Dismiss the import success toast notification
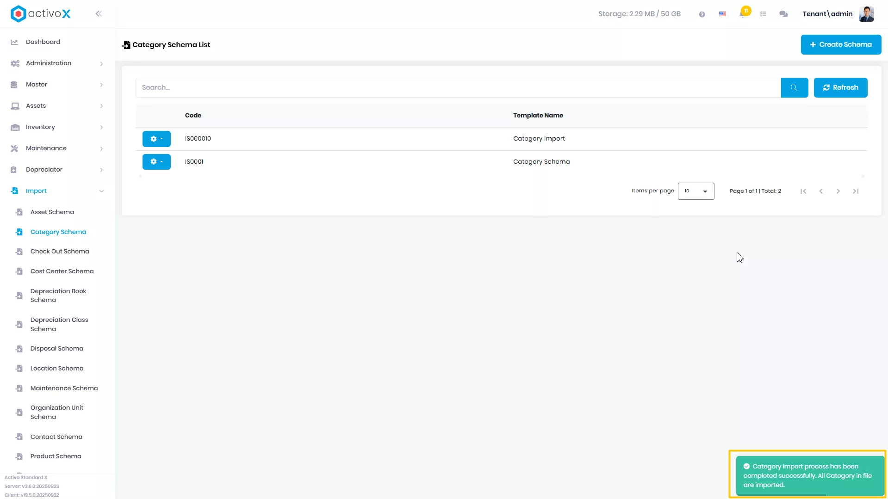Screen dimensions: 888x499 click(810, 475)
